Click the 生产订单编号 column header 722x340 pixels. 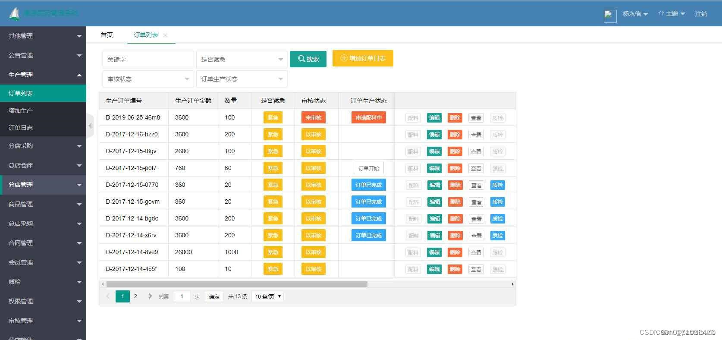[x=134, y=101]
